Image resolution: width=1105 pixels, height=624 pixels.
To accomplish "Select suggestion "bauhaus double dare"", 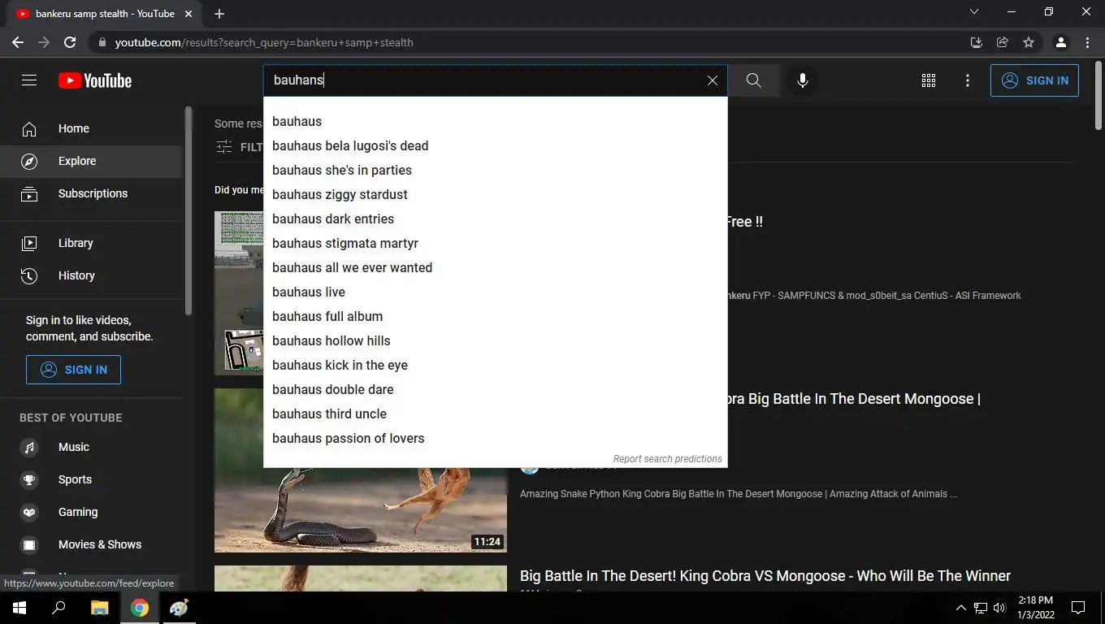I will point(496,389).
